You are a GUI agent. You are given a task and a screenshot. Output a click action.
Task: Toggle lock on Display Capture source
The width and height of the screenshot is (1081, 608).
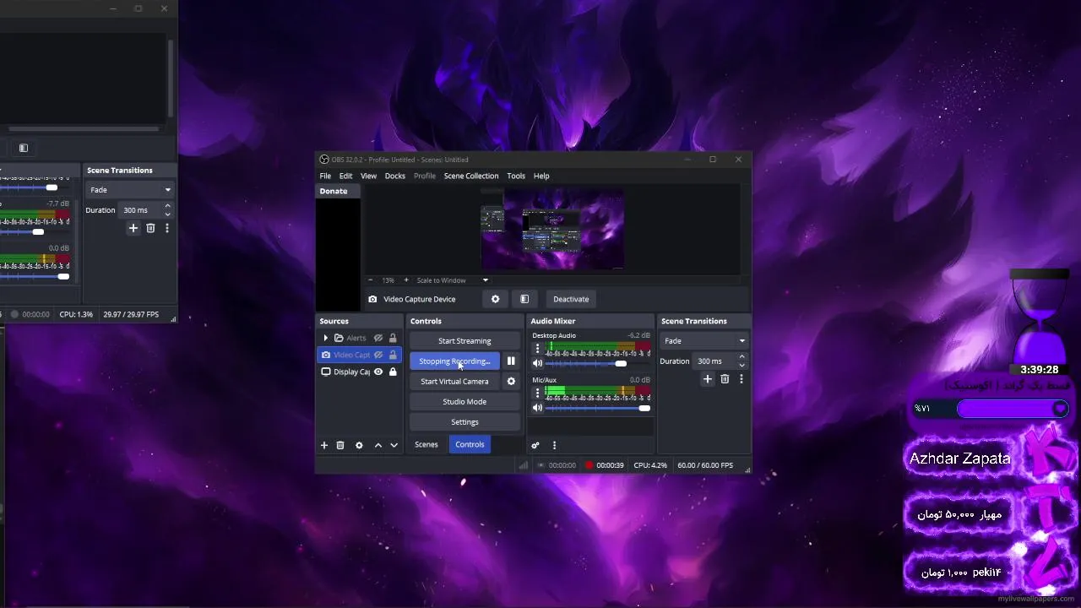point(393,372)
